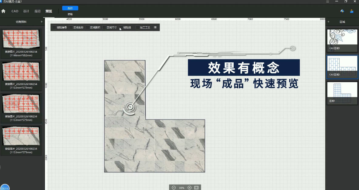Collapse the 切割预料 left panel arrow

(42, 22)
